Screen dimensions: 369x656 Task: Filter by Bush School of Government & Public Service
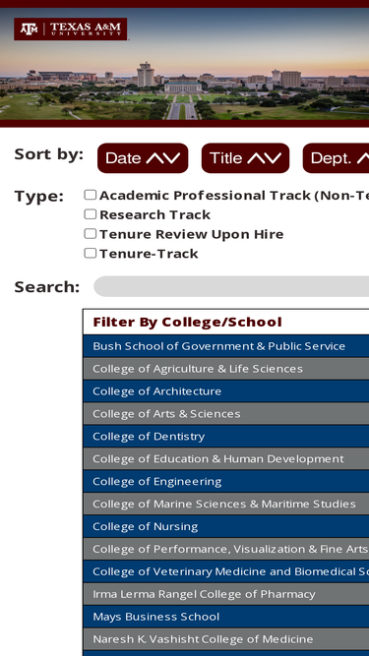pos(226,346)
